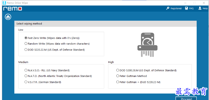Minimize the Remo Drive Wipe window

coord(185,3)
